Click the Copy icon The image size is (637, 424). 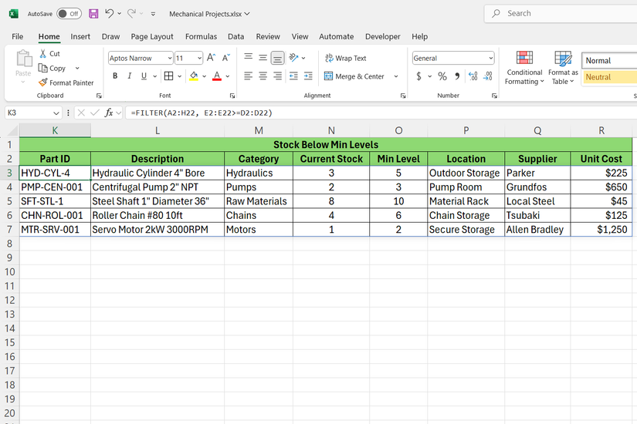[x=42, y=68]
